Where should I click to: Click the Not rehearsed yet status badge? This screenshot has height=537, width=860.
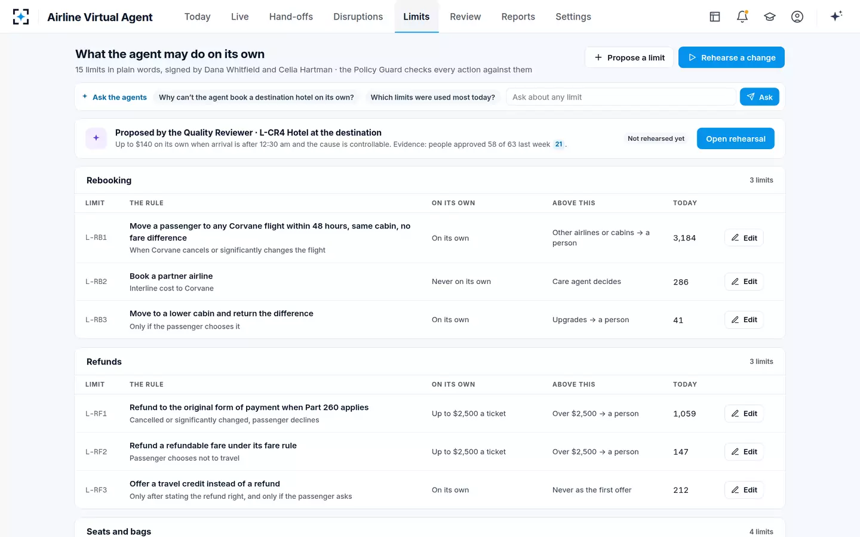click(656, 138)
